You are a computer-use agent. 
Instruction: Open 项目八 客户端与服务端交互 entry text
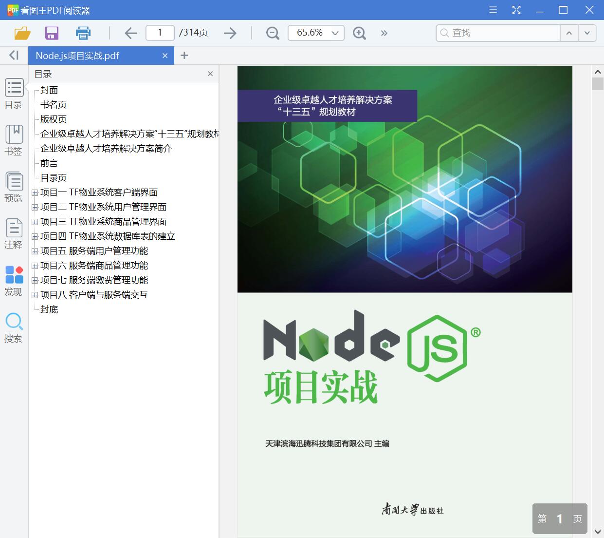click(x=94, y=295)
